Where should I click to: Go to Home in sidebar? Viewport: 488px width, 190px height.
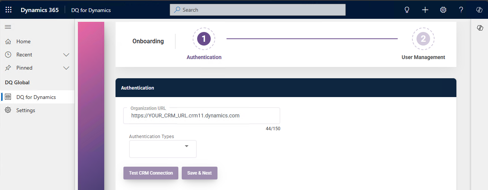[38, 41]
